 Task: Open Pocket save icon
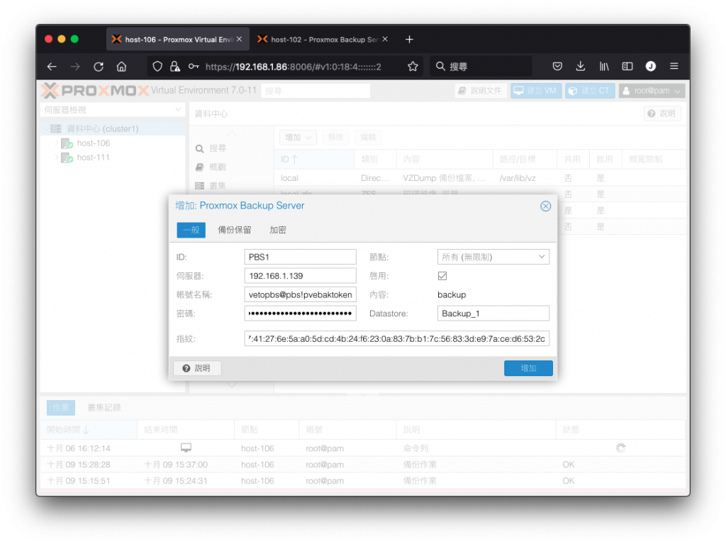pos(557,67)
